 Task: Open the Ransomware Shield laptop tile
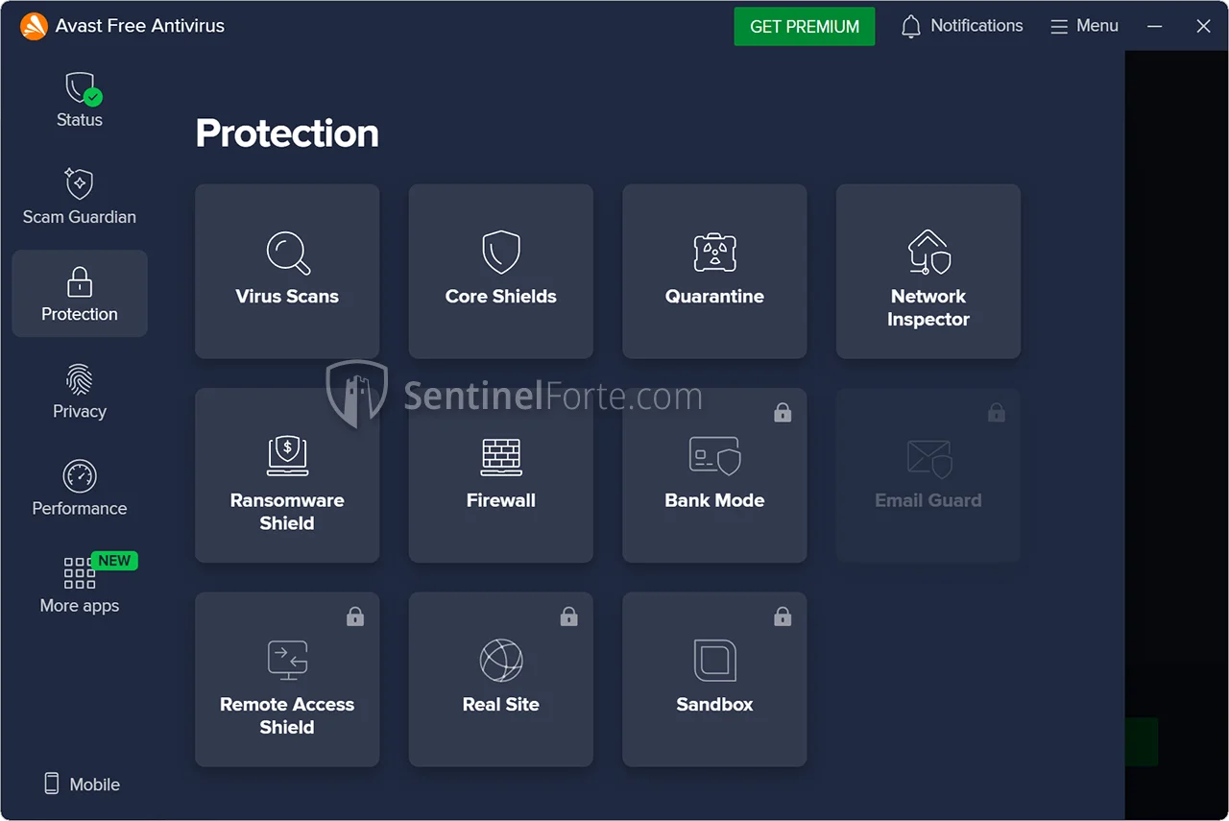(287, 475)
